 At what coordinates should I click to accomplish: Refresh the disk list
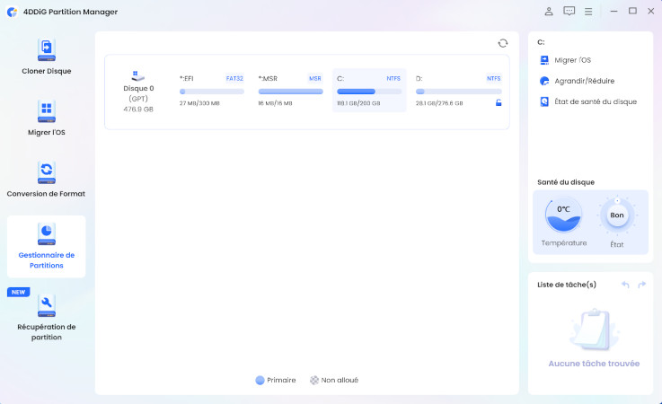click(x=503, y=43)
